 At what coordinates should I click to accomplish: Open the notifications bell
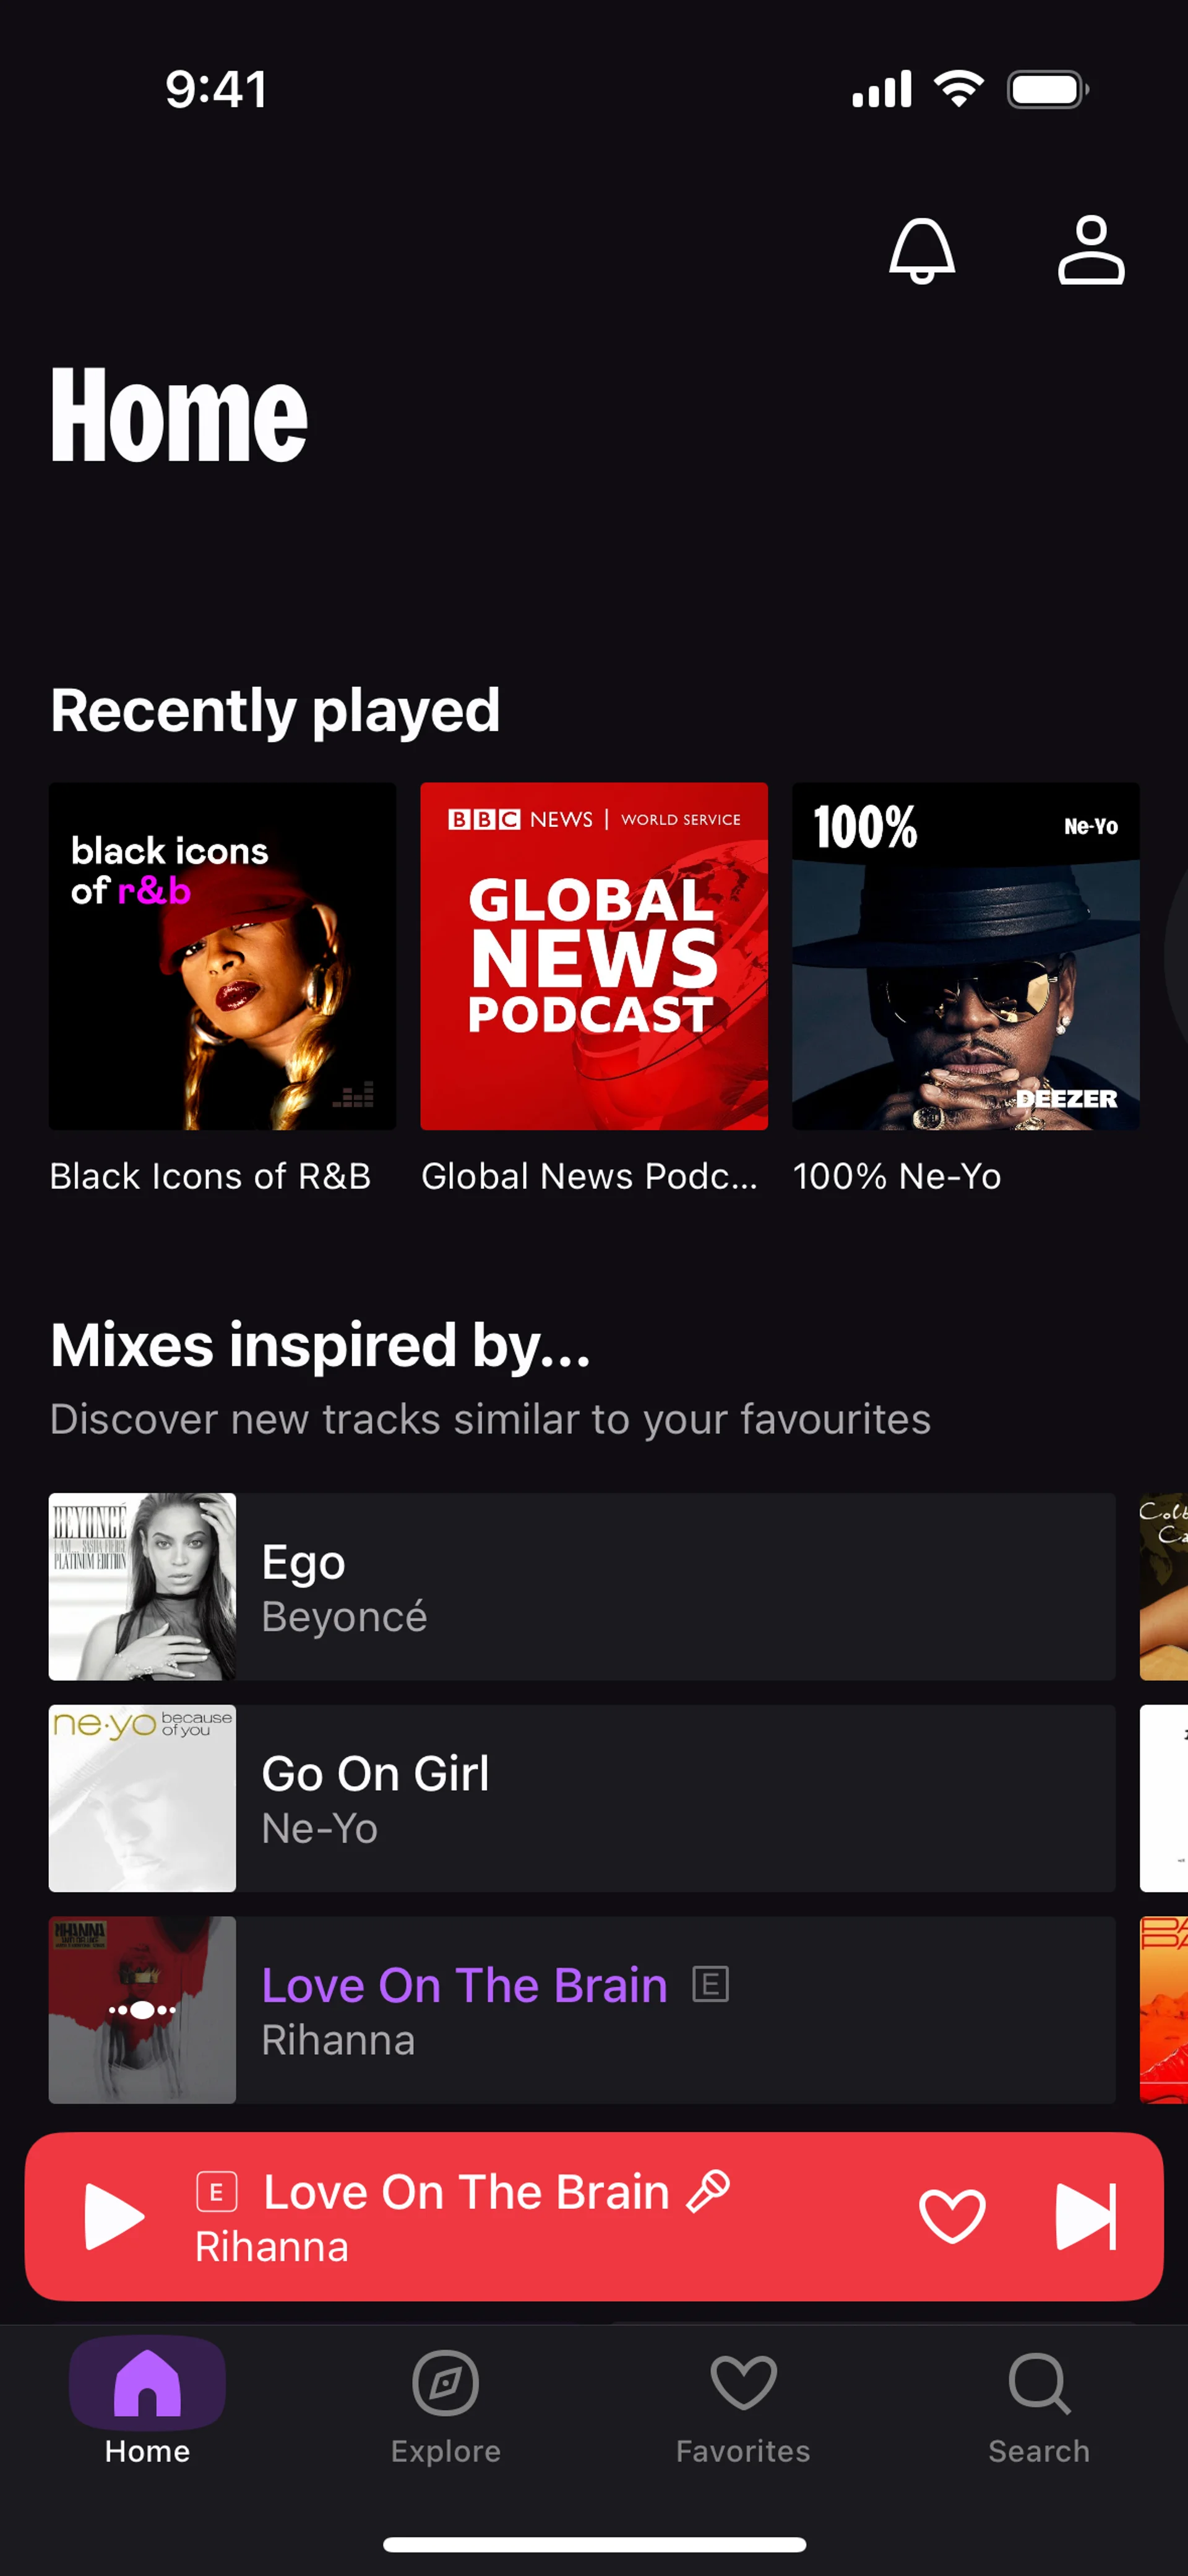point(921,251)
